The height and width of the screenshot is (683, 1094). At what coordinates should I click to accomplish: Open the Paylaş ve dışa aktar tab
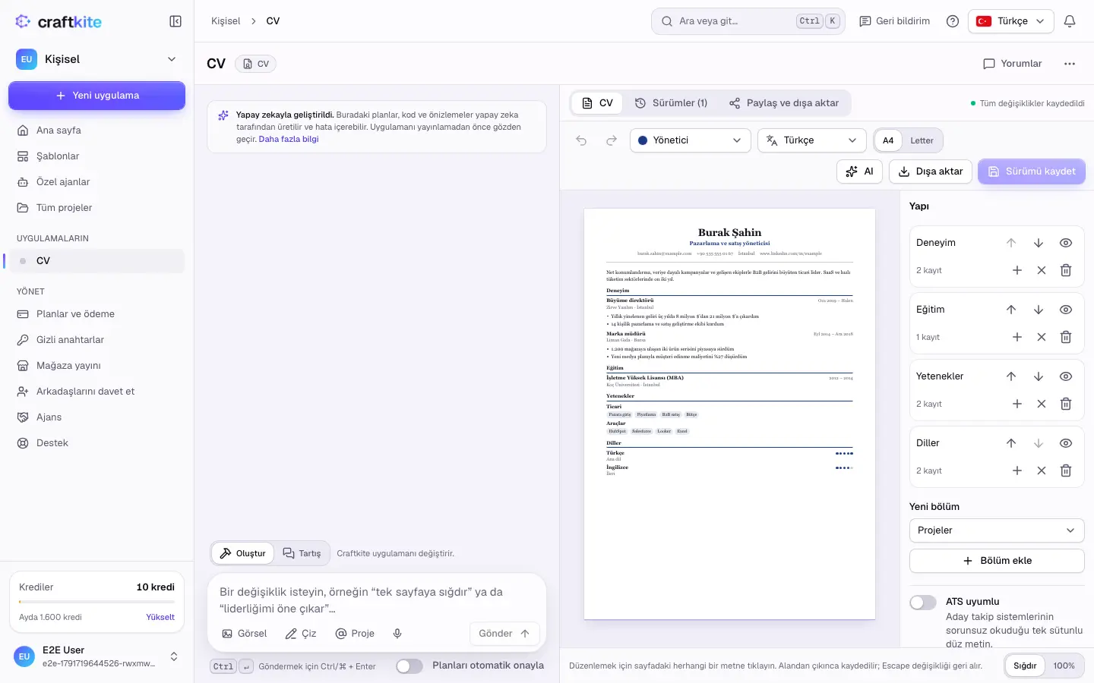[x=784, y=103]
